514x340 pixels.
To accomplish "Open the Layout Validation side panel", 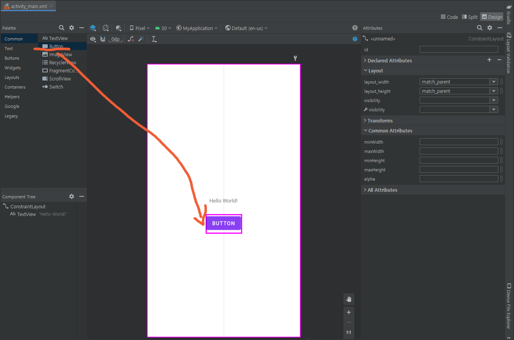I will click(x=509, y=53).
